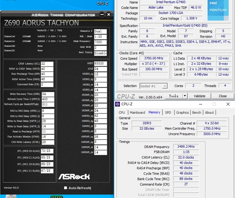Enable the Auto Refresh checkbox
235x198 pixels.
pos(65,188)
